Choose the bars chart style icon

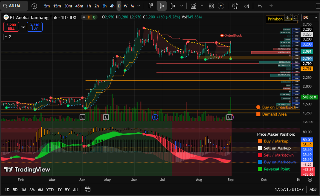pyautogui.click(x=150, y=6)
